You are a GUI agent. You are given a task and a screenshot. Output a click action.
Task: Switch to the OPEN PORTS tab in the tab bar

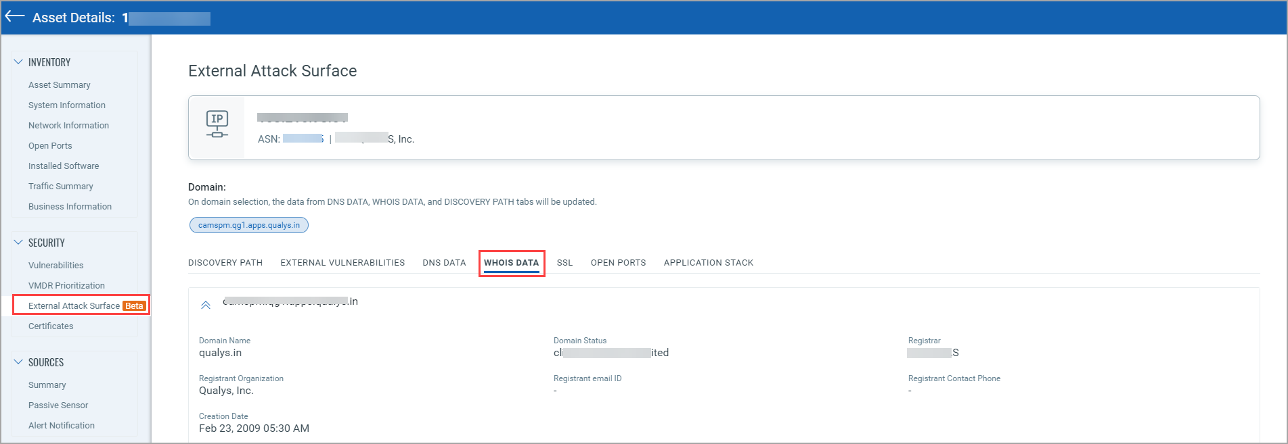[x=619, y=263]
